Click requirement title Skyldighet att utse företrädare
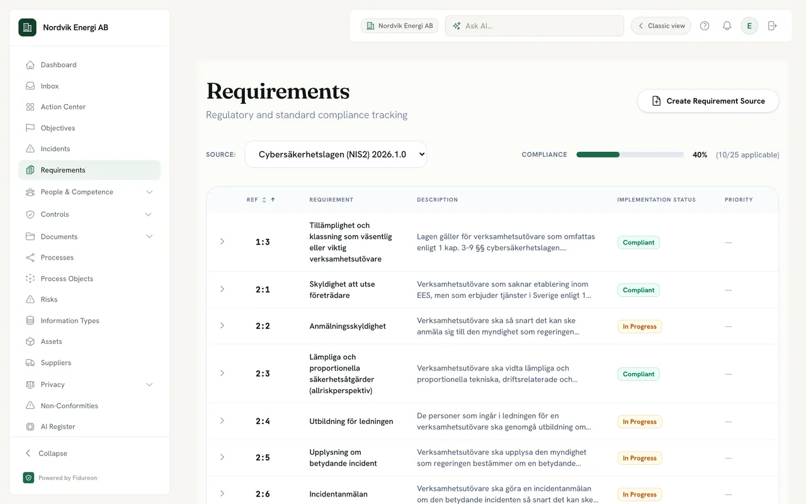Screen dimensions: 806x504 (x=342, y=290)
